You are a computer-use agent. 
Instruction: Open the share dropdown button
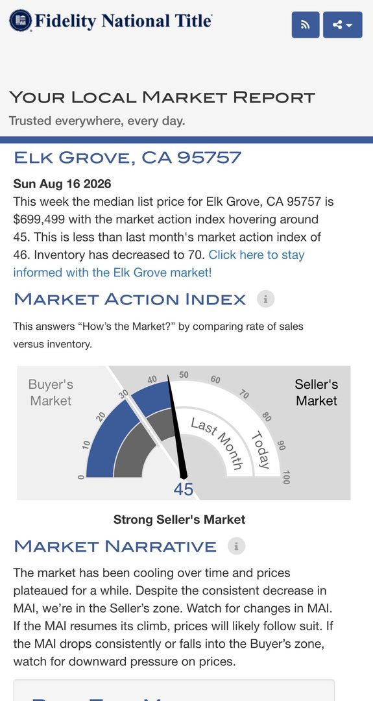click(x=343, y=25)
